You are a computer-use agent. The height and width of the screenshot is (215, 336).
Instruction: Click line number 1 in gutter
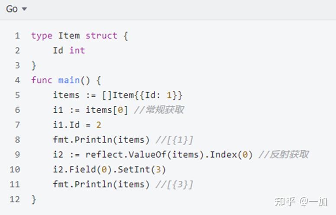tap(17, 36)
